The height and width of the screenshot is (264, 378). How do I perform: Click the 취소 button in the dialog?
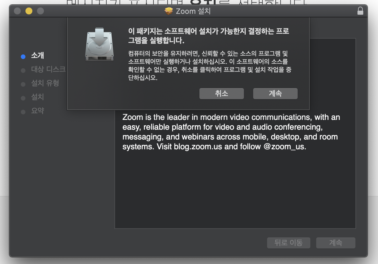(221, 94)
